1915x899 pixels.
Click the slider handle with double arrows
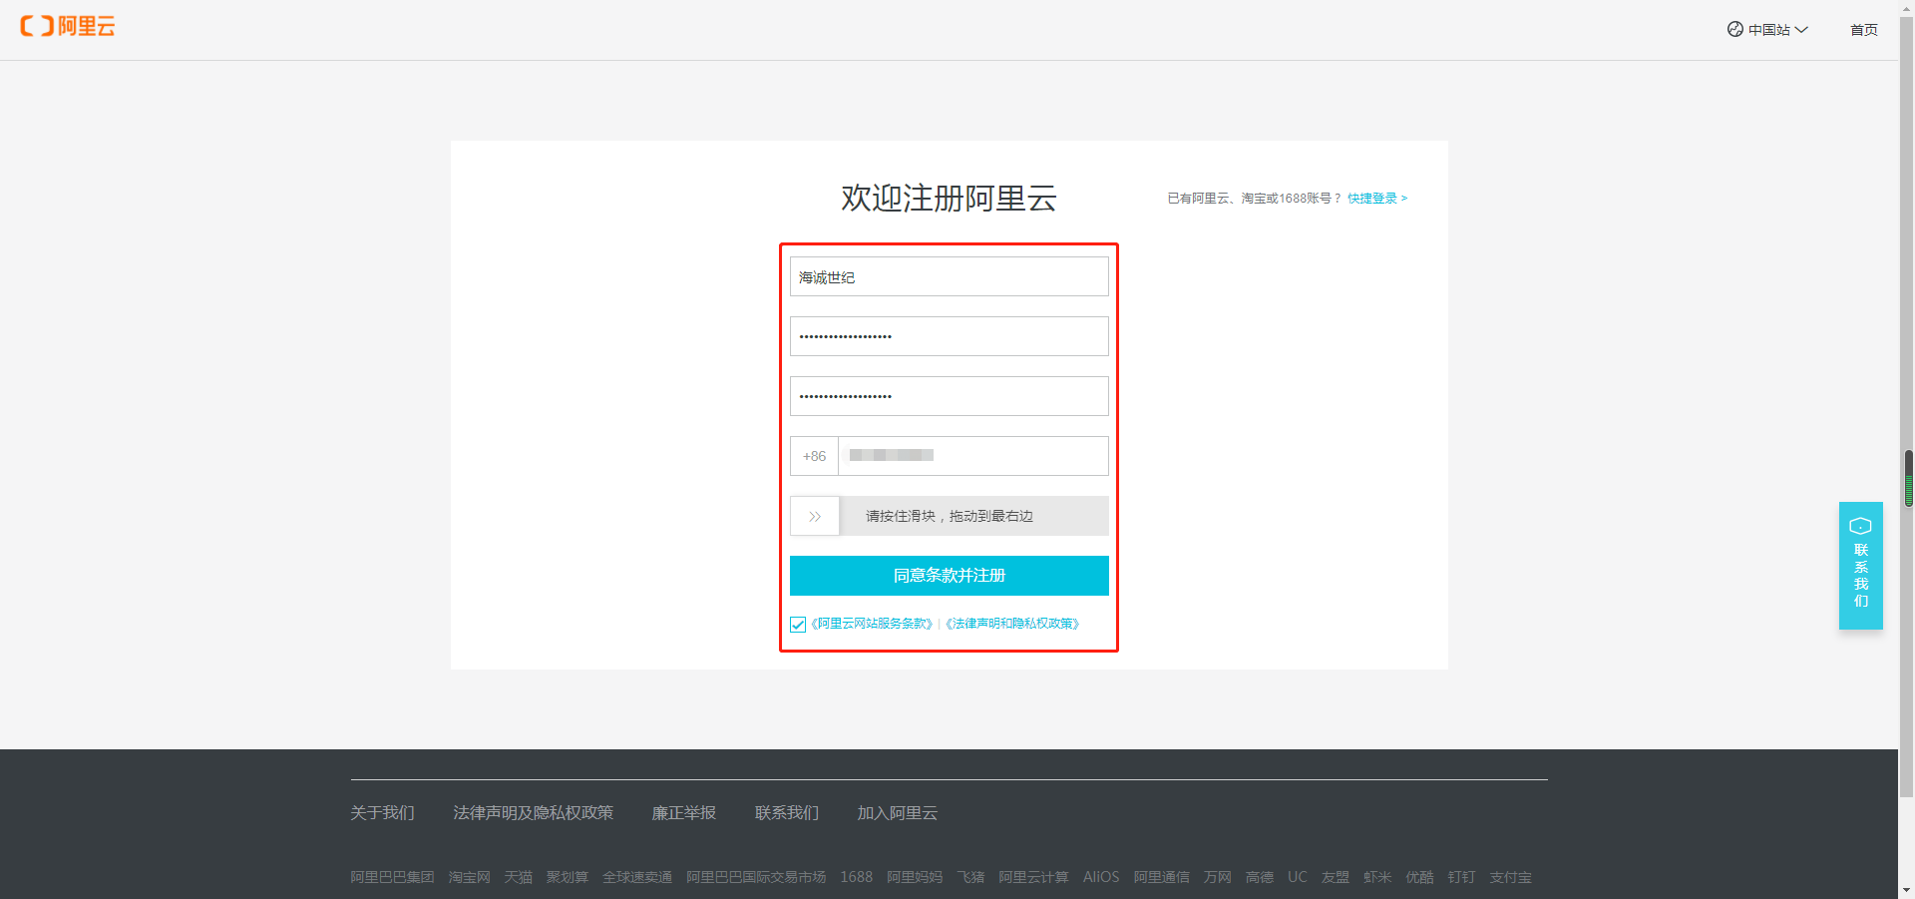pyautogui.click(x=815, y=516)
